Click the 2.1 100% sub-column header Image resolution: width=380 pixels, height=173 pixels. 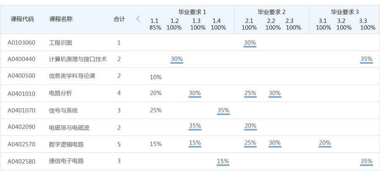pos(249,24)
